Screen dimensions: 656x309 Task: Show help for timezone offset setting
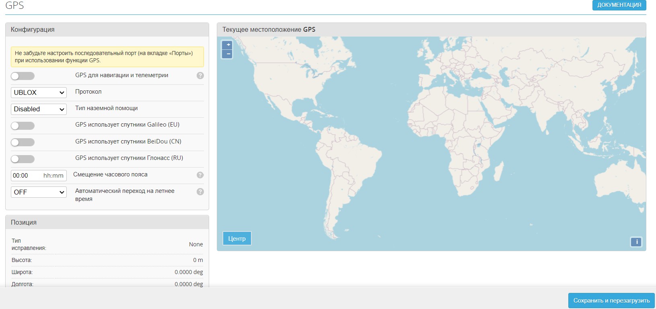[200, 175]
